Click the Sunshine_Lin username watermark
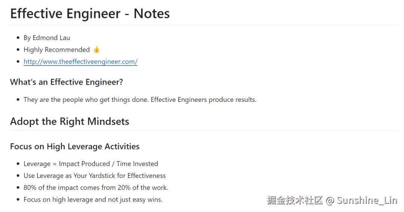 click(367, 200)
